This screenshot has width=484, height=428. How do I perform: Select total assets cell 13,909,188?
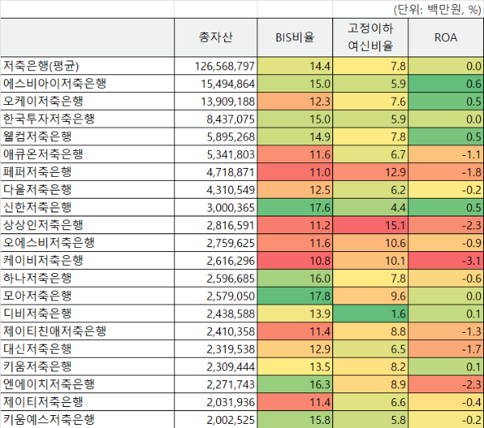[215, 101]
